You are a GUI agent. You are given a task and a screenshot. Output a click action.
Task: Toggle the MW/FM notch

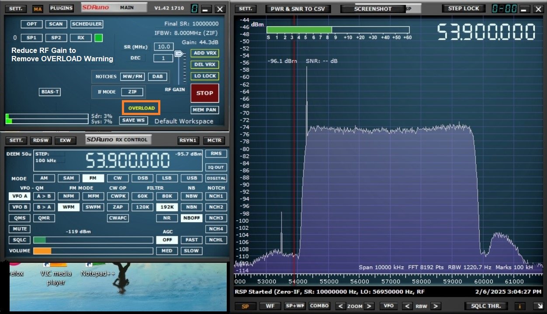(132, 77)
